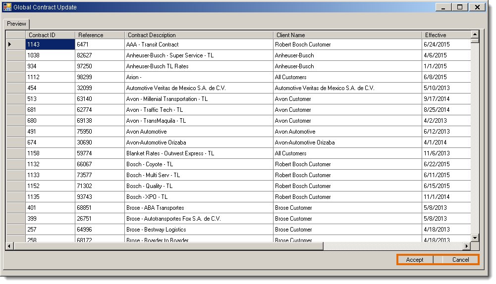Image resolution: width=496 pixels, height=284 pixels.
Task: Click 'Bosch - XPO - TL' cell
Action: point(199,197)
